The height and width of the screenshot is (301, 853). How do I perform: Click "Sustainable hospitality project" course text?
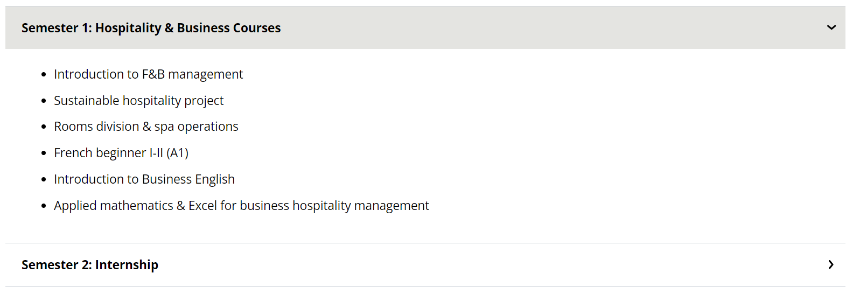click(x=138, y=101)
